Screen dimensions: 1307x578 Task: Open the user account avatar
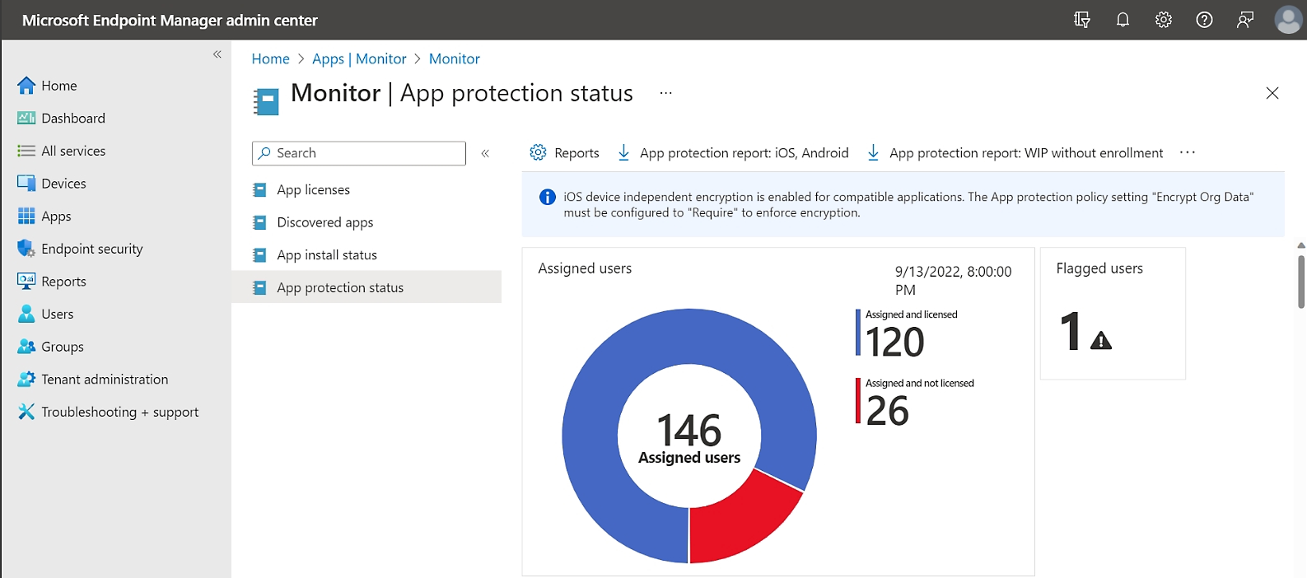(1287, 20)
